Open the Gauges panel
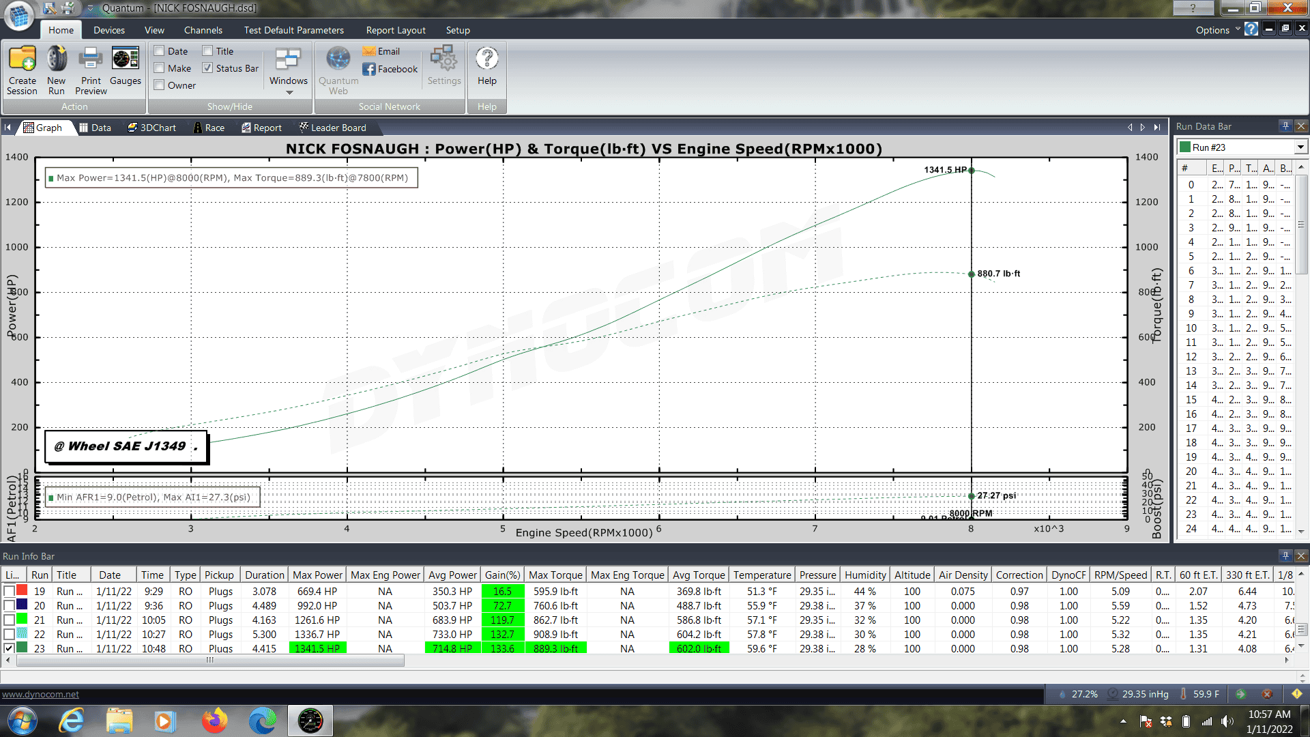The image size is (1310, 737). click(x=126, y=66)
